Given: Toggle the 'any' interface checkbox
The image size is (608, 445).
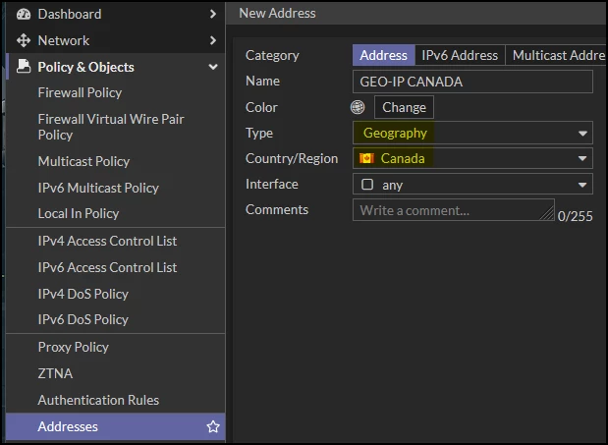Looking at the screenshot, I should click(x=367, y=184).
